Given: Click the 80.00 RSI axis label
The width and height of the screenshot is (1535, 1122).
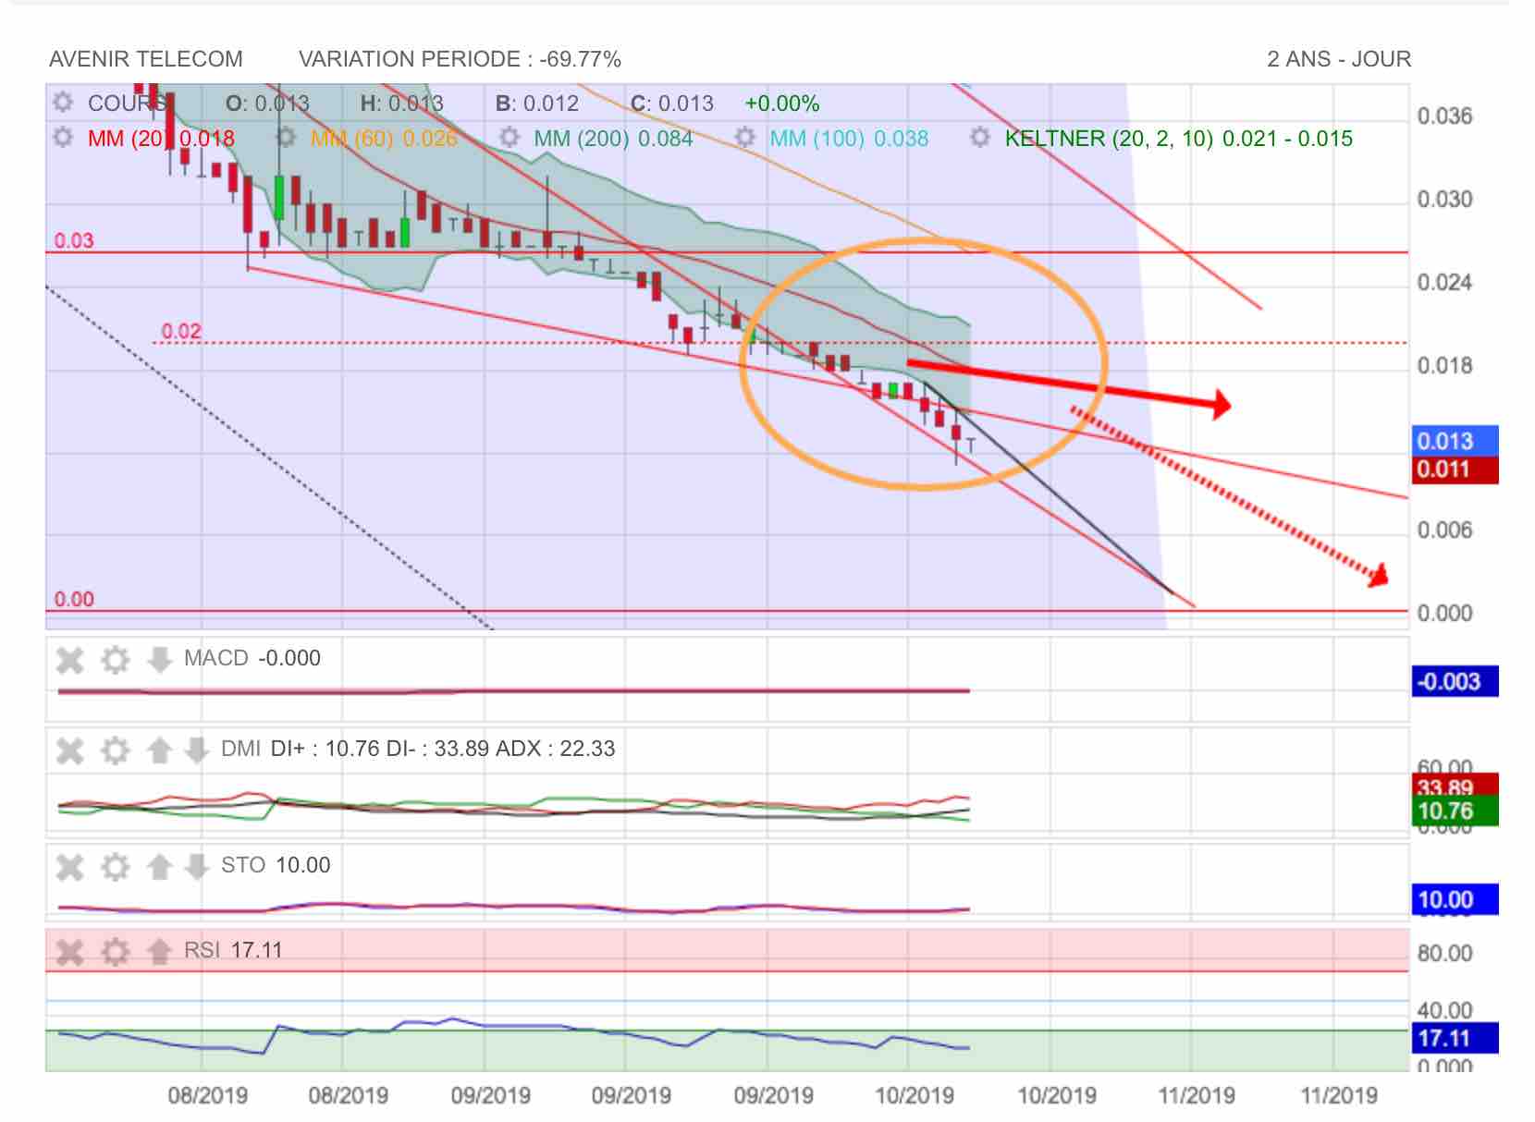Looking at the screenshot, I should point(1445,954).
